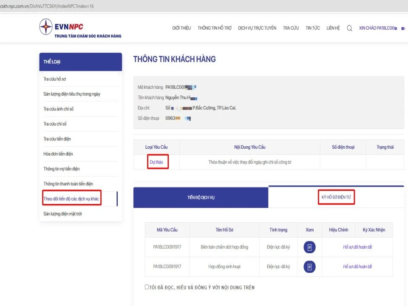
Task: Switch to the Tiến độ dịch vụ tab
Action: coord(201,198)
